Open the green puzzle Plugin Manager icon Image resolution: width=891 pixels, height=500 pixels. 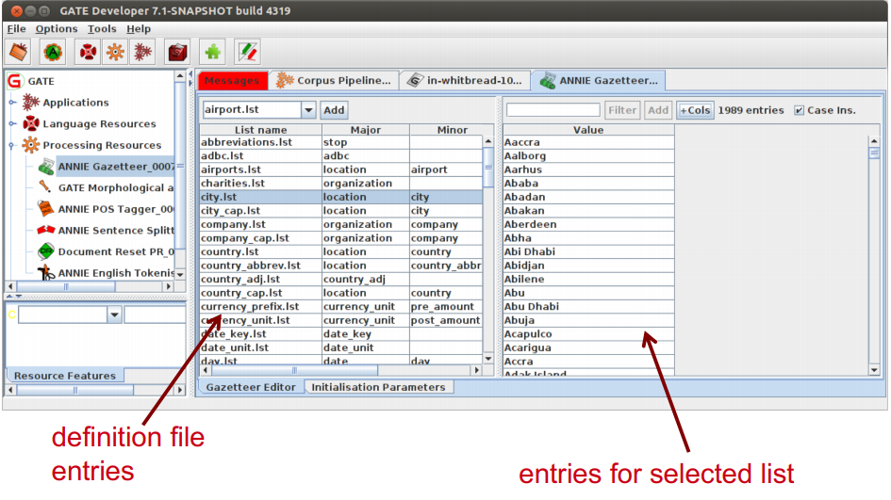(x=212, y=52)
